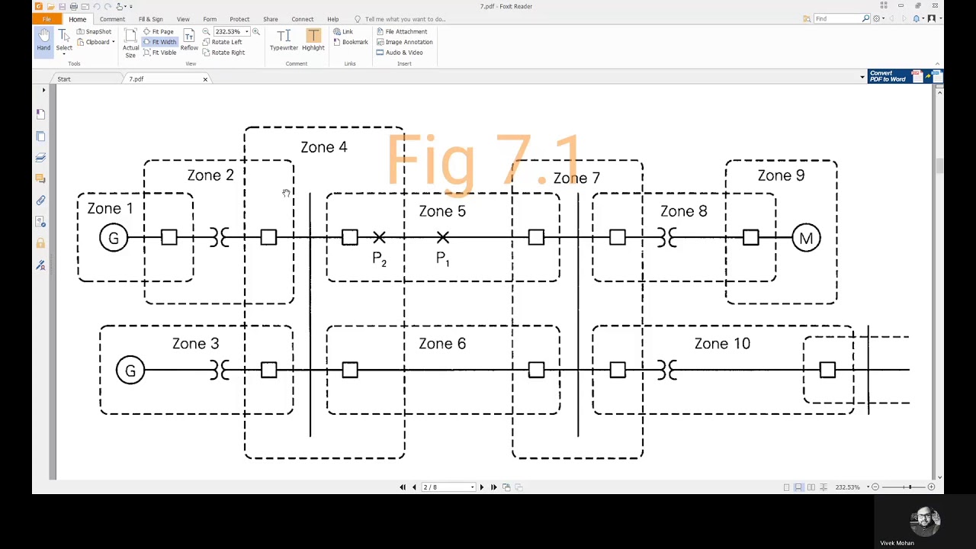976x549 pixels.
Task: Click the status bar zoom in plus
Action: pos(931,487)
